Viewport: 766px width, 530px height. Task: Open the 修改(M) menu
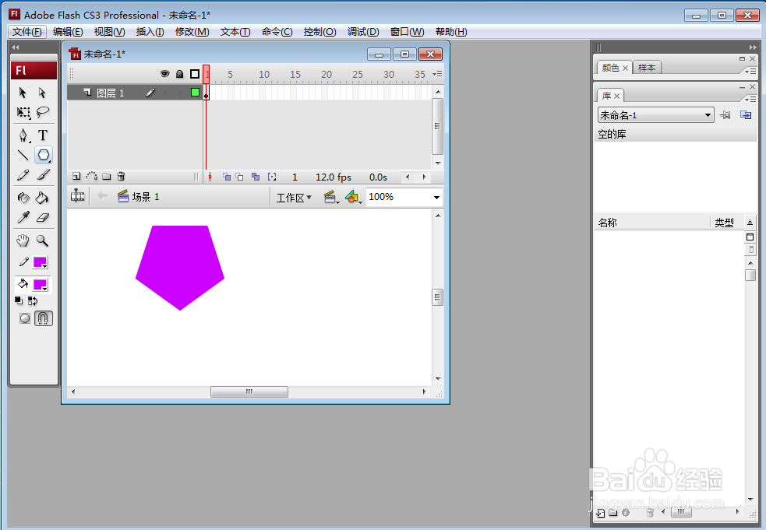(x=192, y=32)
